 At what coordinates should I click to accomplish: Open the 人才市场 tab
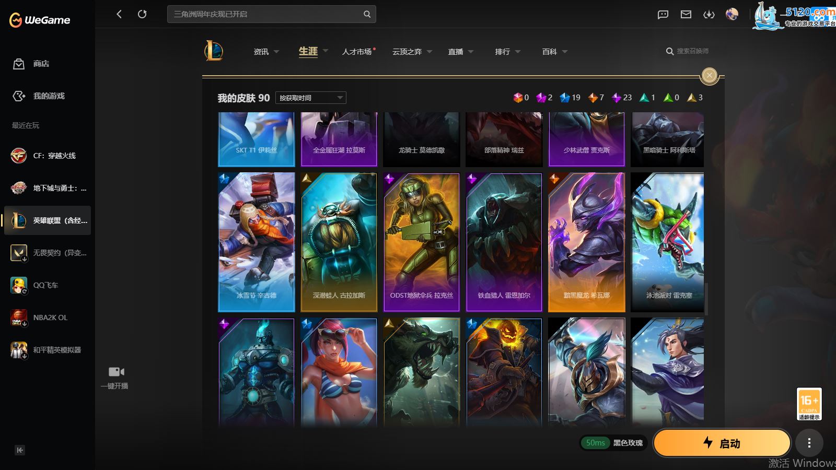click(x=358, y=52)
